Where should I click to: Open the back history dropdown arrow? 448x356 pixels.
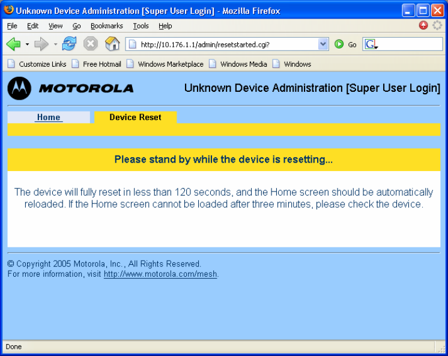pyautogui.click(x=27, y=44)
